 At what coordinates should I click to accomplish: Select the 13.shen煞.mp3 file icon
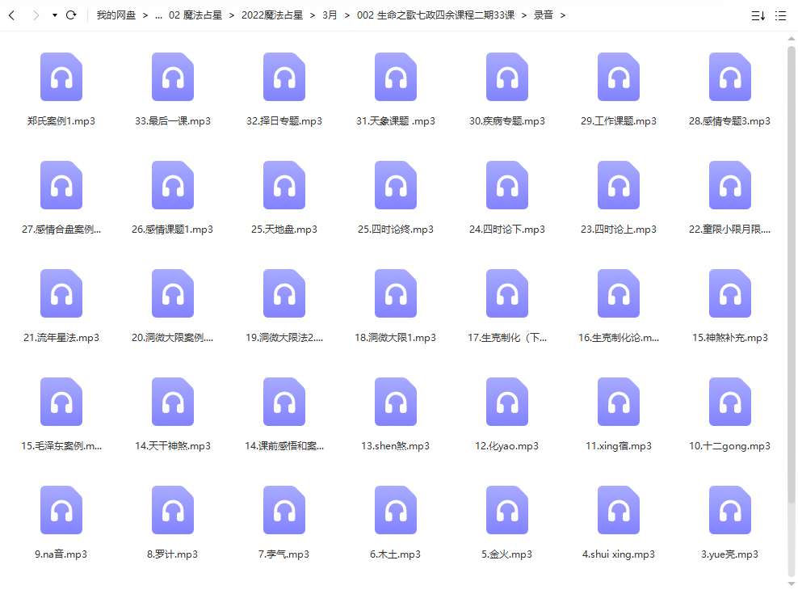(396, 402)
